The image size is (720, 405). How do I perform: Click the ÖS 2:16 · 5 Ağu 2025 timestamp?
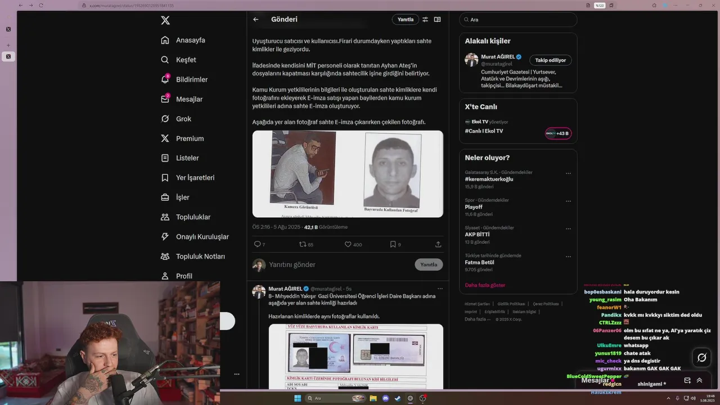pyautogui.click(x=276, y=227)
